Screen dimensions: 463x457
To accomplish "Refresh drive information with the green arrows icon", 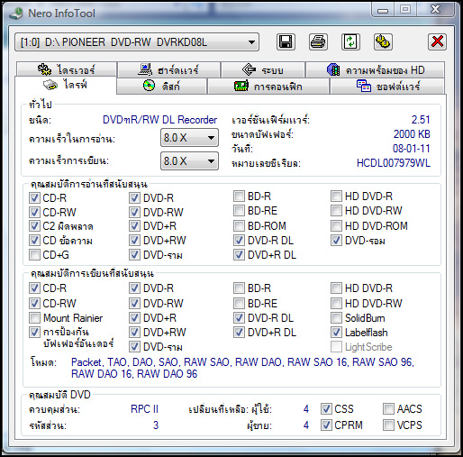I will (x=350, y=41).
